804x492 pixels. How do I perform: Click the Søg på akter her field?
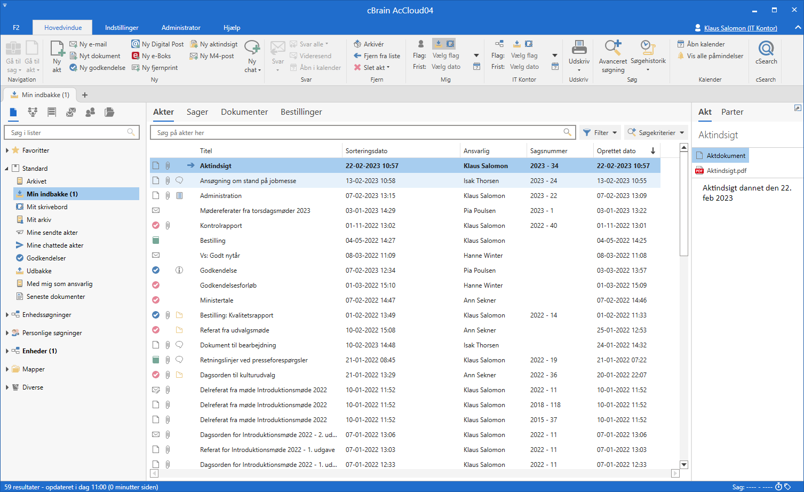tap(363, 132)
